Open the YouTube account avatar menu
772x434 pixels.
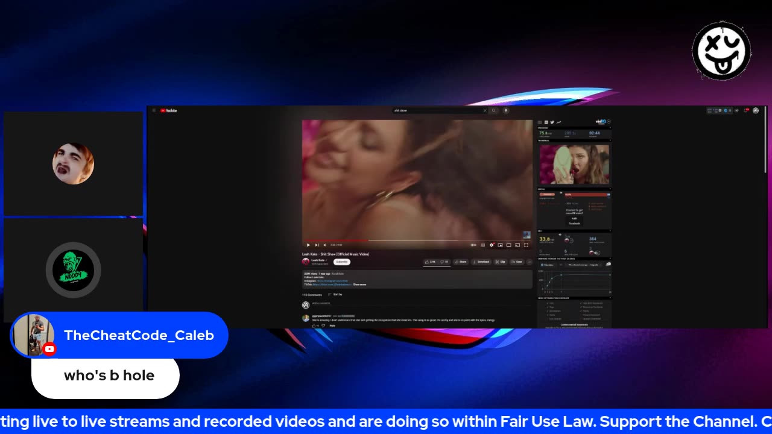(756, 110)
